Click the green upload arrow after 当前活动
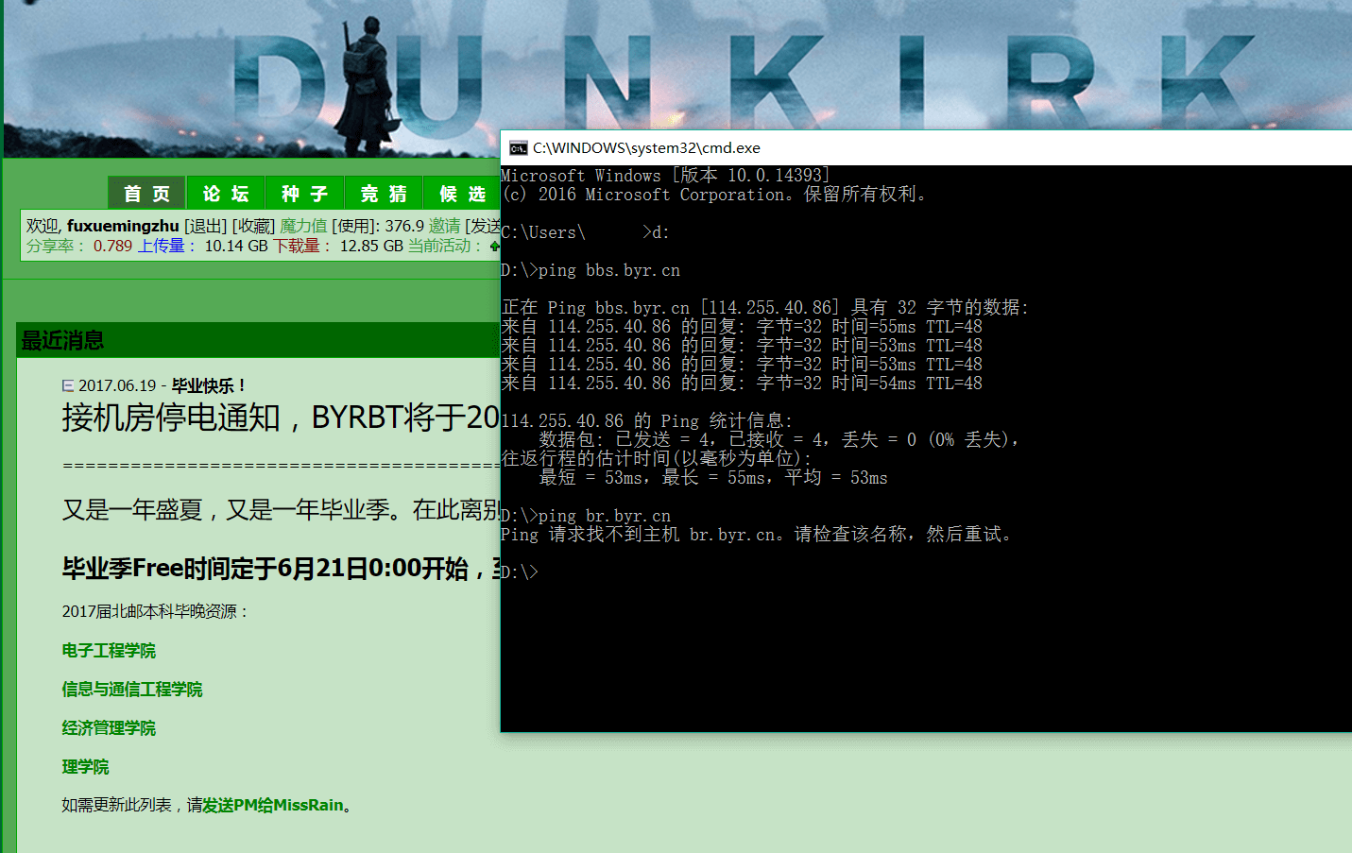Screen dimensions: 1352x853 pyautogui.click(x=494, y=247)
